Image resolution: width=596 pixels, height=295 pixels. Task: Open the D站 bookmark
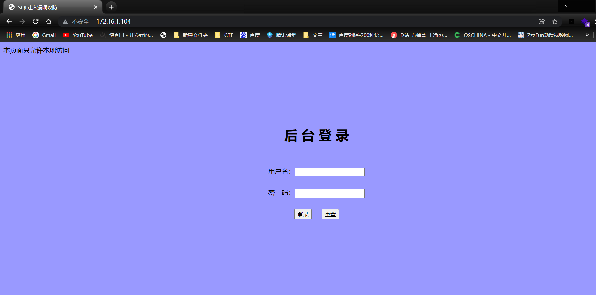tap(419, 35)
